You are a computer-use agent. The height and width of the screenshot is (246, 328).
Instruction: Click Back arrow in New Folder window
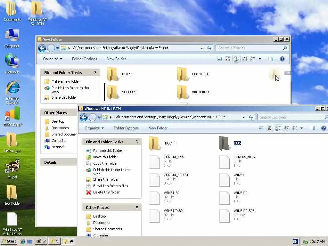(42, 48)
